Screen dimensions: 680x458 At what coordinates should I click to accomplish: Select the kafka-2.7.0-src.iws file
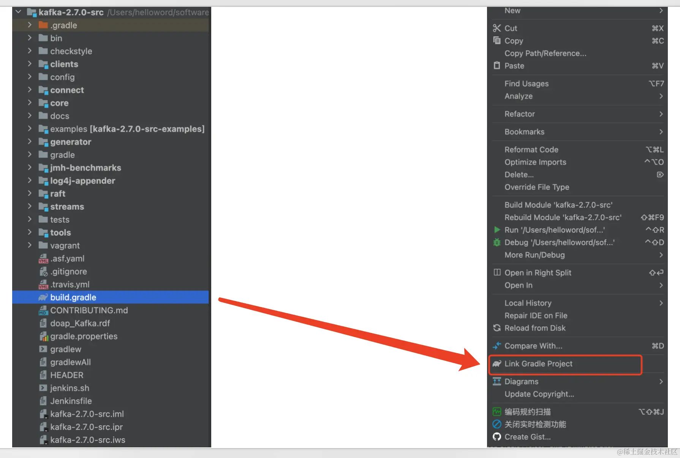tap(111, 440)
